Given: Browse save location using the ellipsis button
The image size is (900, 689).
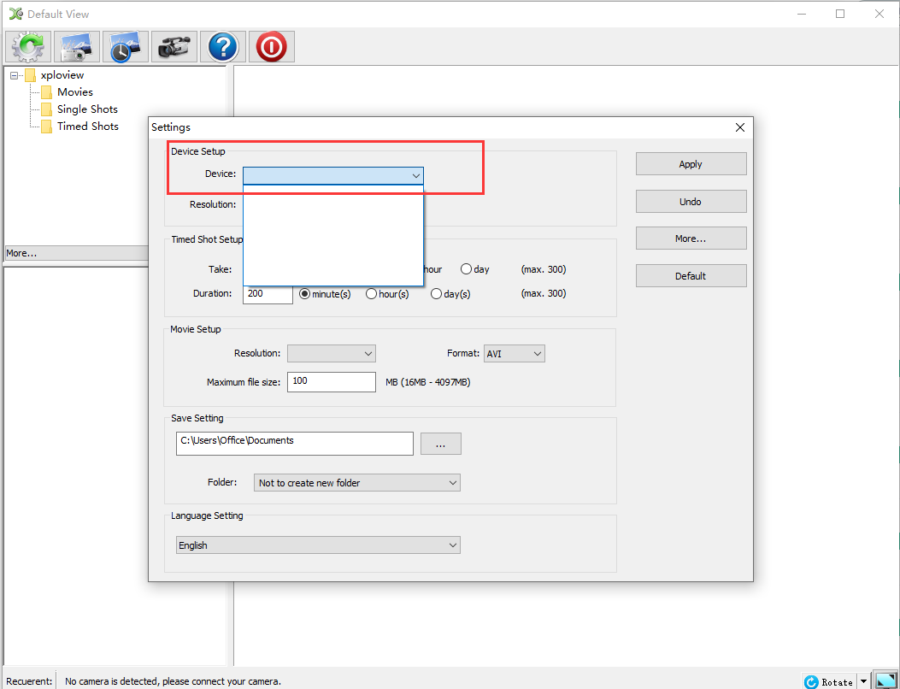Looking at the screenshot, I should [440, 443].
